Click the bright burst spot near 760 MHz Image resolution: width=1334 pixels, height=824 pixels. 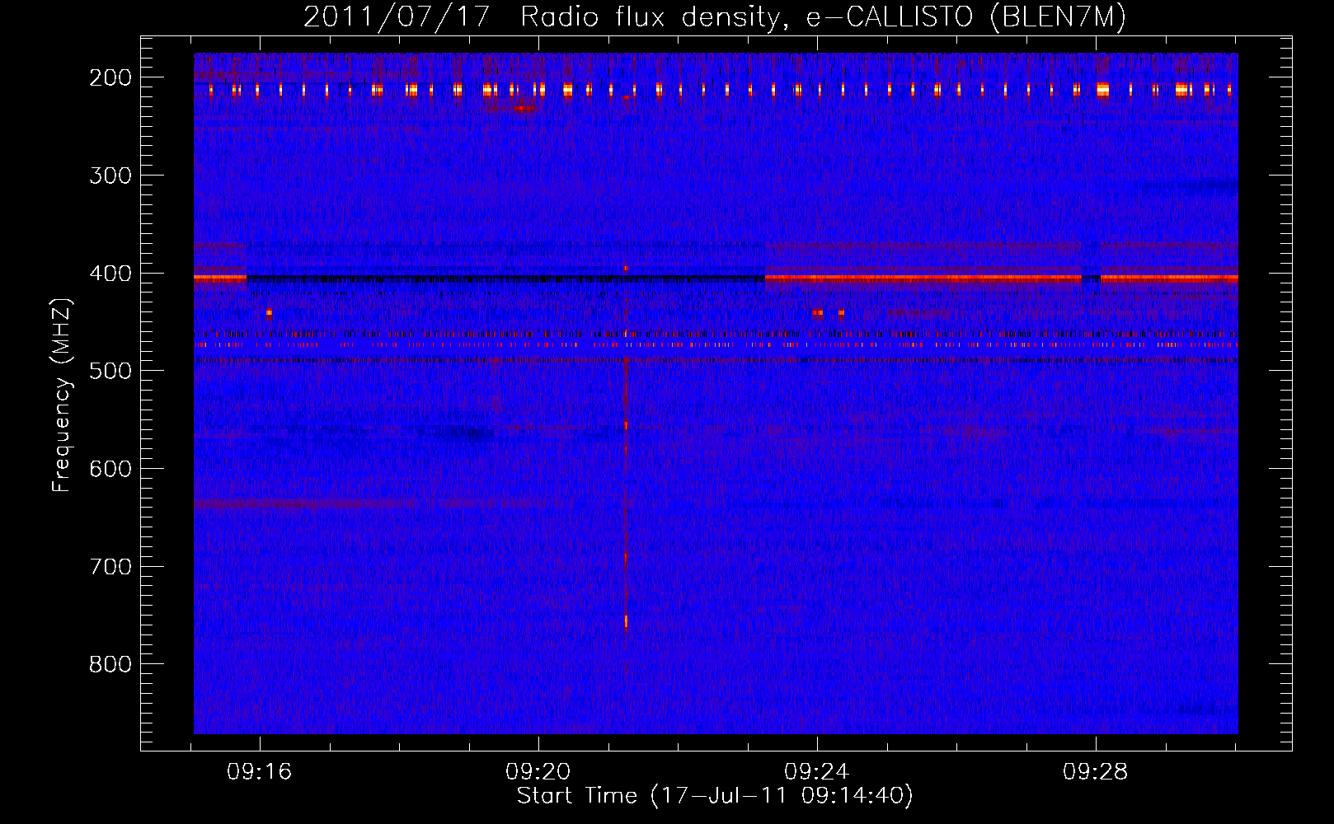[626, 621]
